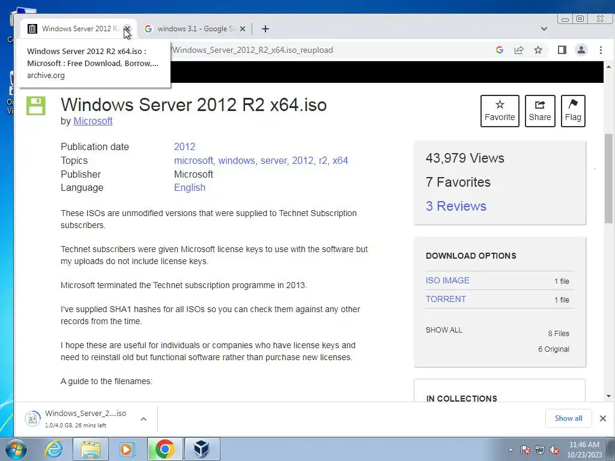This screenshot has height=461, width=615.
Task: Click Show all downloads button
Action: (x=568, y=418)
